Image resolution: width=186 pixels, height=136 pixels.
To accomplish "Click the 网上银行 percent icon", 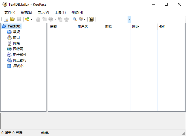I will click(9, 60).
